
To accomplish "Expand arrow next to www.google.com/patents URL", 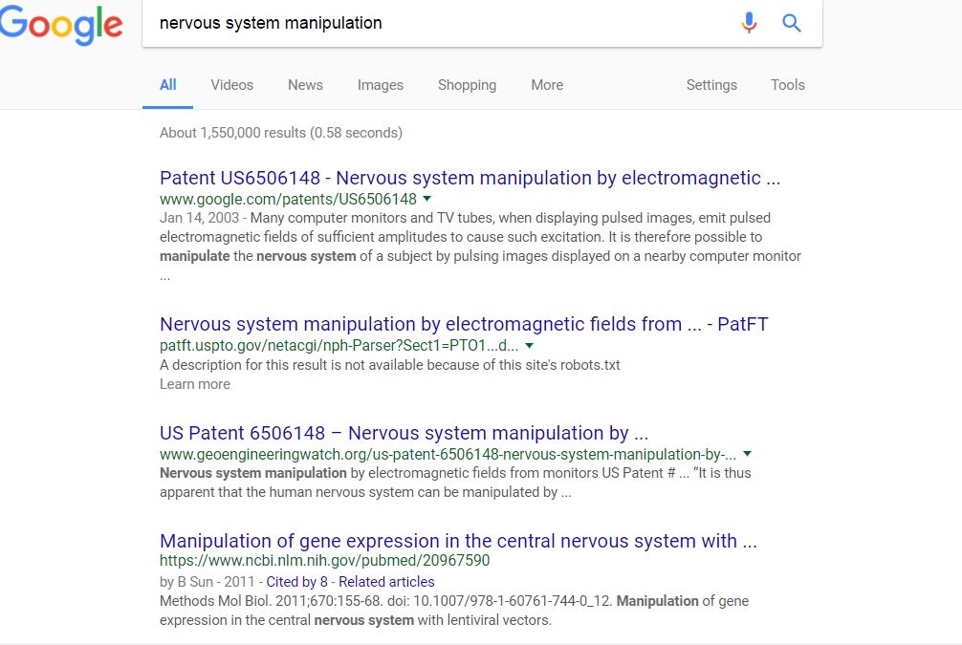I will coord(427,199).
